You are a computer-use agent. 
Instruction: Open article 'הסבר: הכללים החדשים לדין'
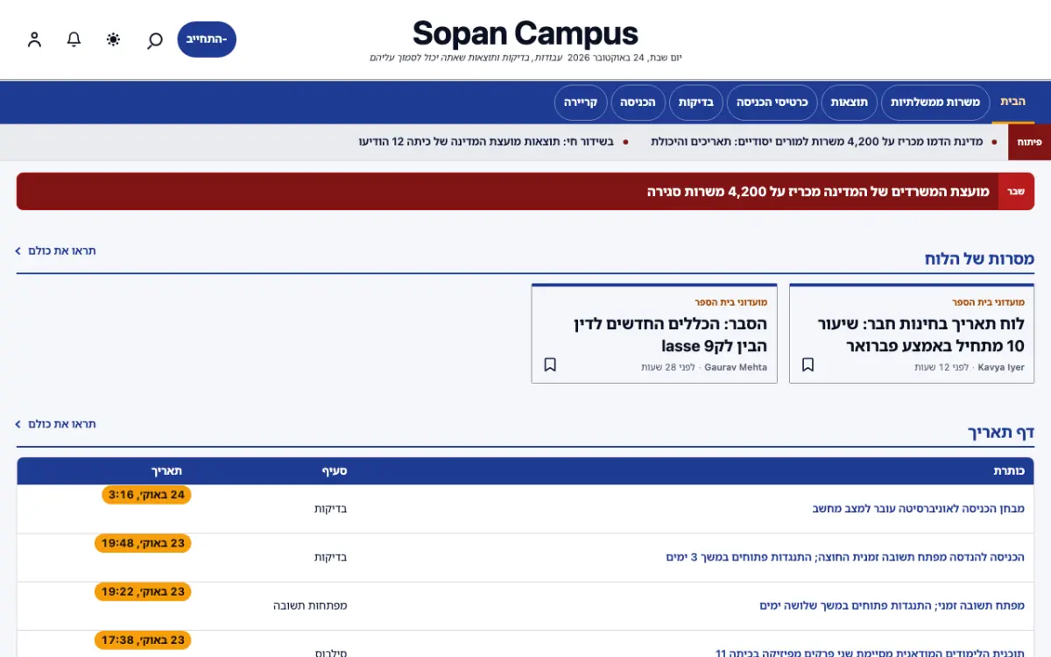pos(671,335)
